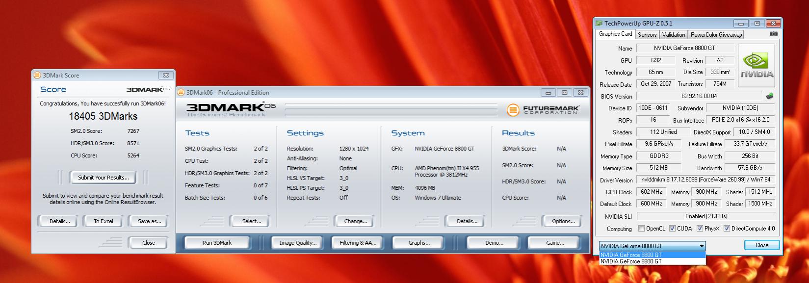Click the Device ID 10DE - 0611 field
This screenshot has width=809, height=283.
652,108
